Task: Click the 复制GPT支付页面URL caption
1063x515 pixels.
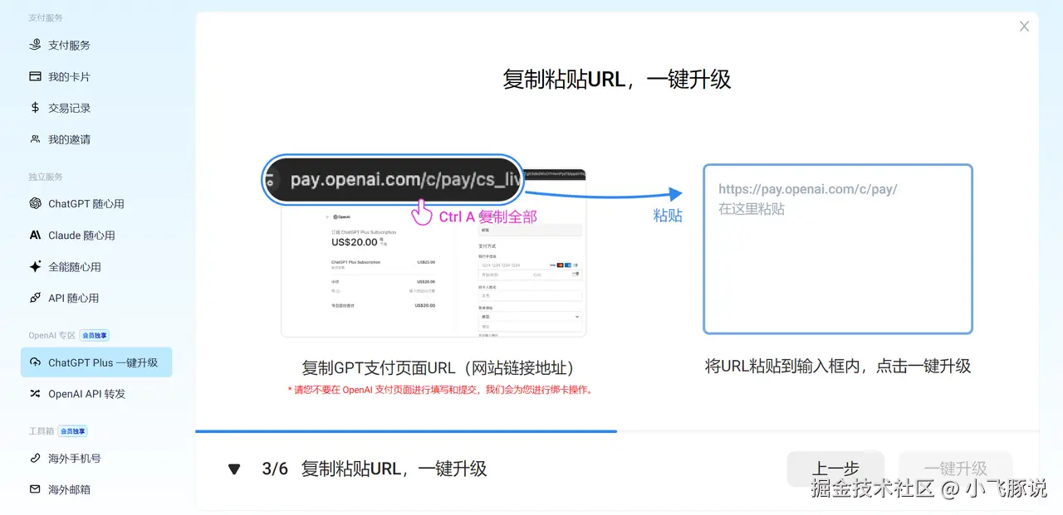Action: [438, 367]
